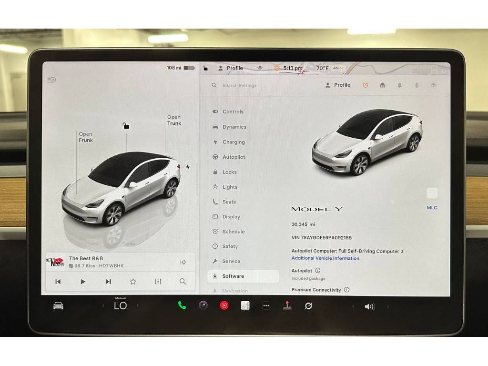Tap the HD radio icon in media player

(x=183, y=262)
